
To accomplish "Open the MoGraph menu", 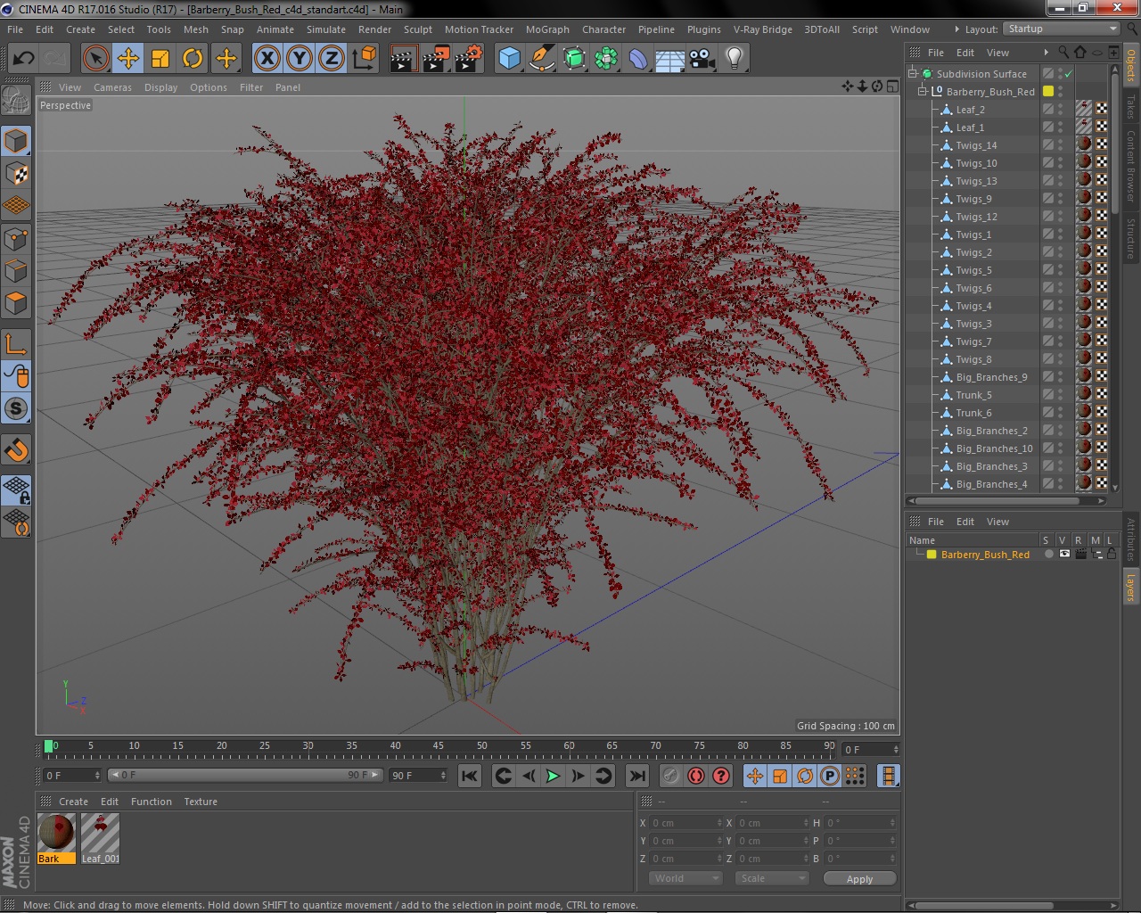I will coord(547,29).
